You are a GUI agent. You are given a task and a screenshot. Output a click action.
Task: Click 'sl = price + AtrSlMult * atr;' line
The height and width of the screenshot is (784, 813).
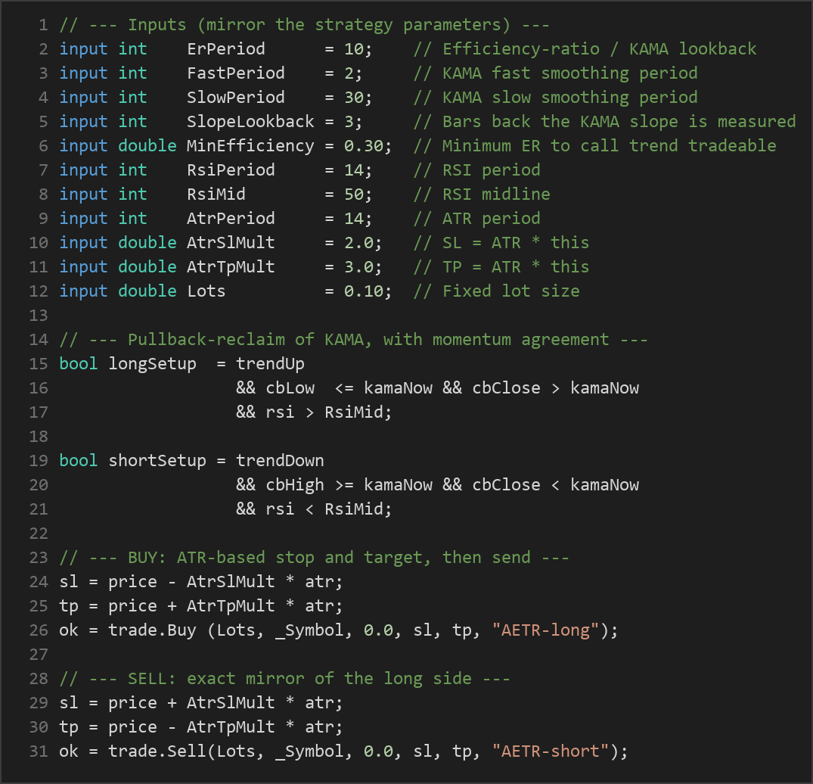coord(201,703)
